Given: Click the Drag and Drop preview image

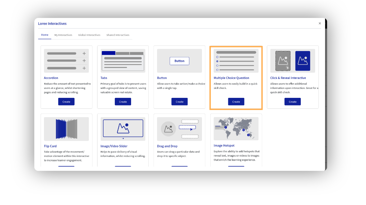Looking at the screenshot, I should (x=179, y=129).
